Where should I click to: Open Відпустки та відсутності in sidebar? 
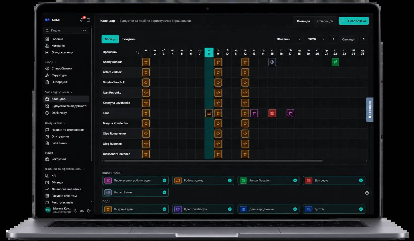tap(66, 106)
